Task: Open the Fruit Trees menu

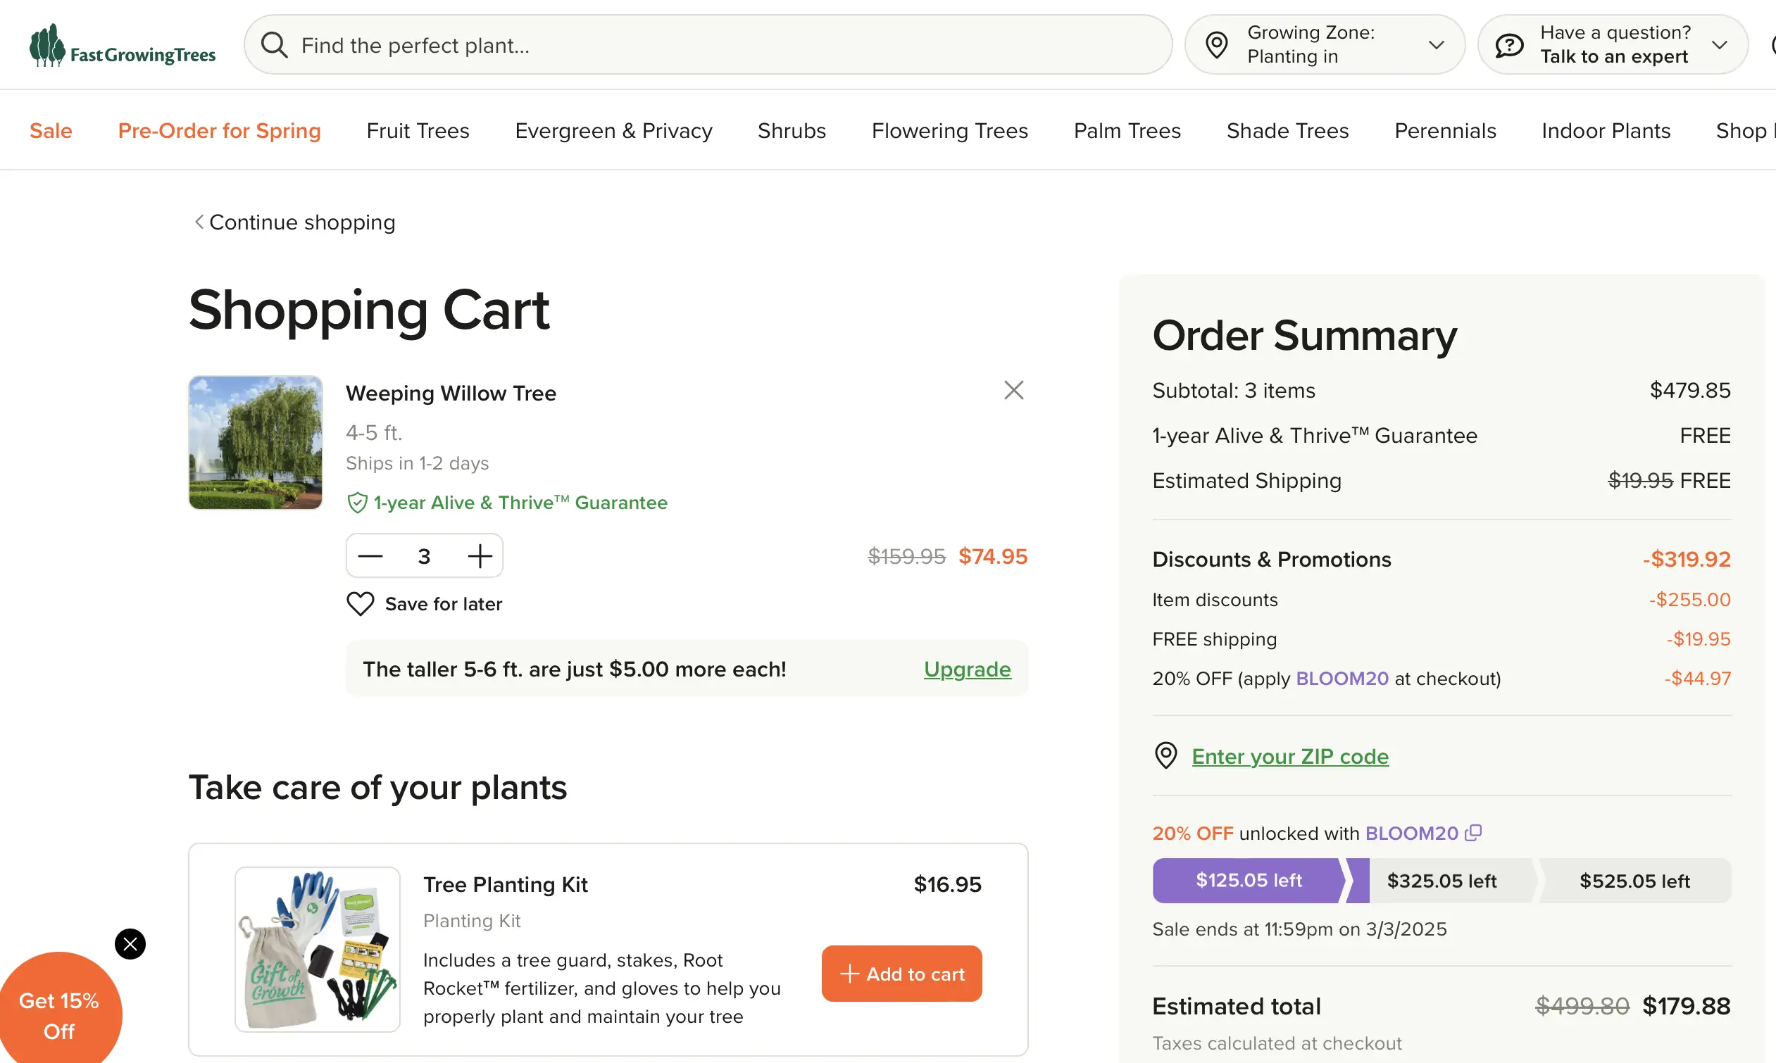Action: [x=418, y=130]
